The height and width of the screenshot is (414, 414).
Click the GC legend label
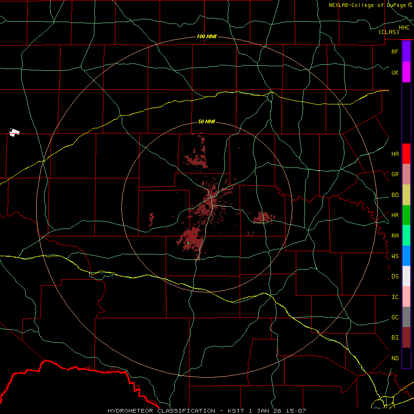pos(395,317)
